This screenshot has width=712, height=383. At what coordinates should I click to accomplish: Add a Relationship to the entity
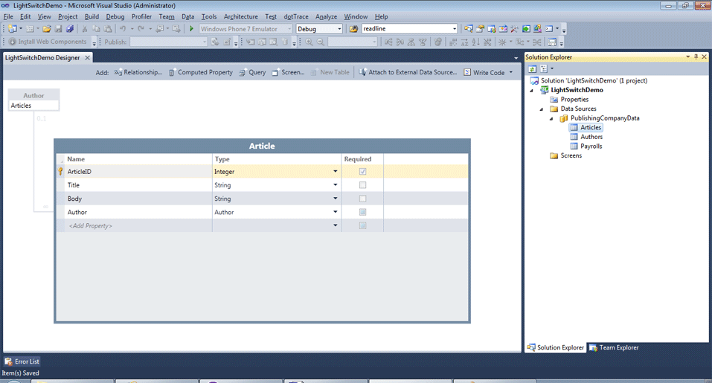138,72
